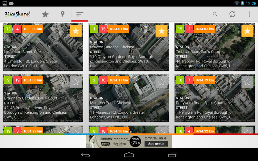Click the 1634.17 km distance label

point(119,80)
